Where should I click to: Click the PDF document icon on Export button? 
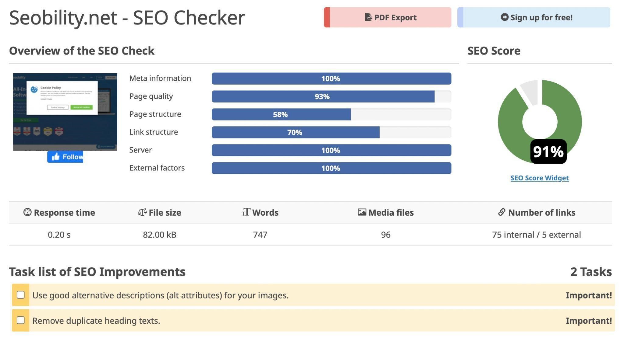(368, 17)
